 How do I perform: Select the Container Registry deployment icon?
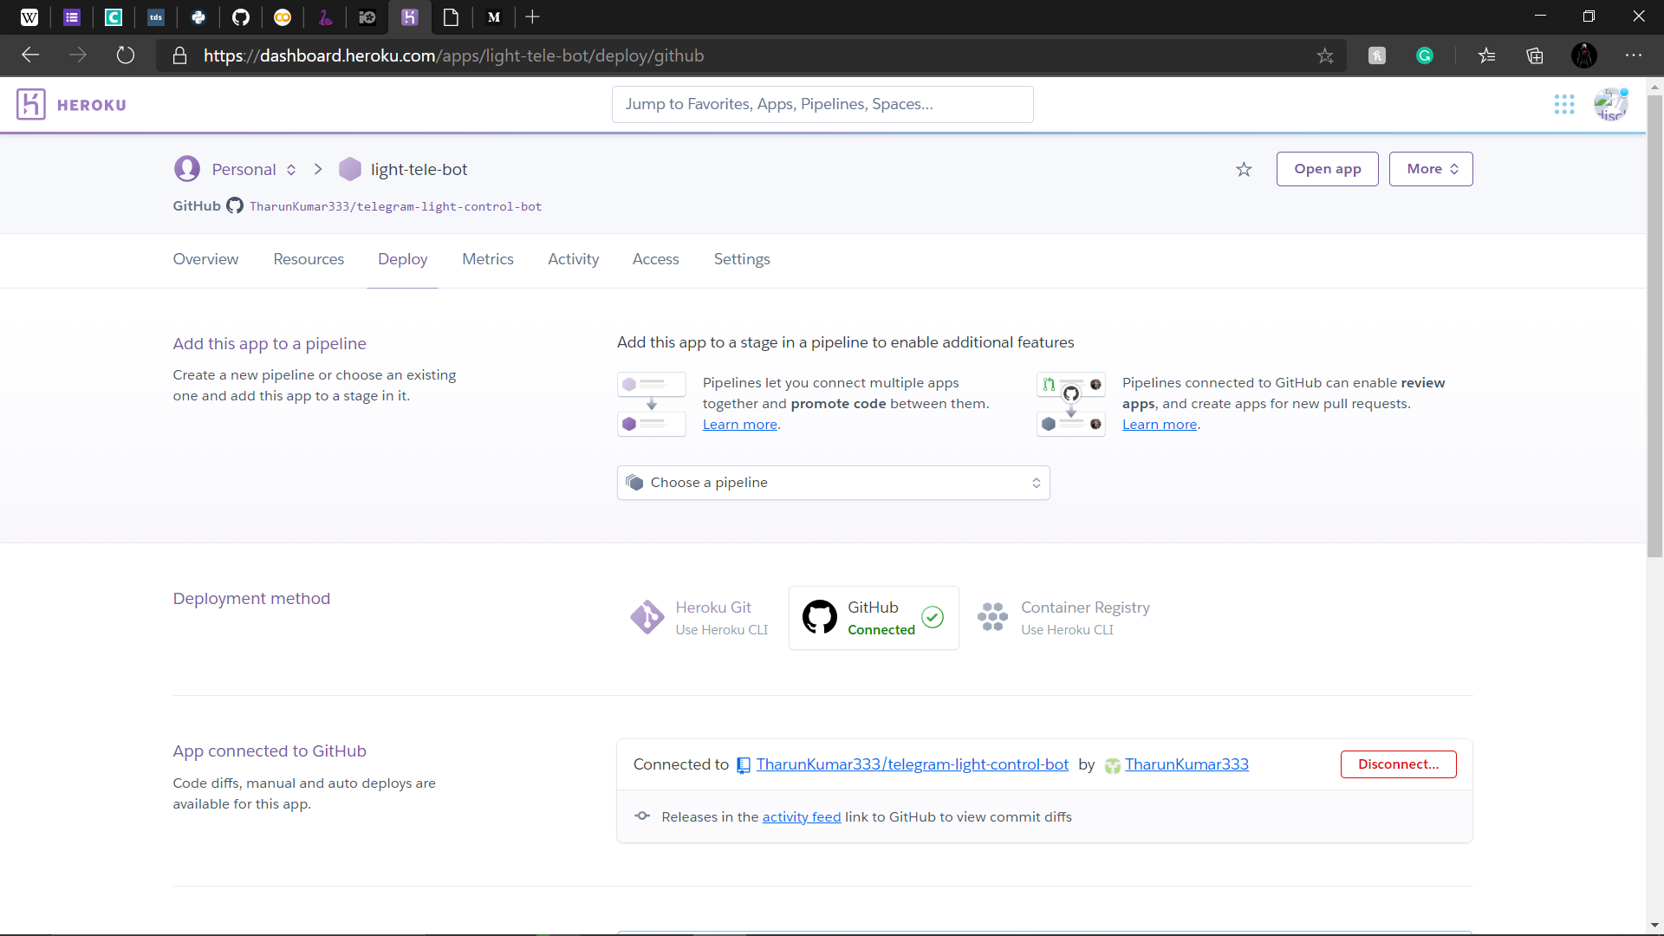pos(993,617)
